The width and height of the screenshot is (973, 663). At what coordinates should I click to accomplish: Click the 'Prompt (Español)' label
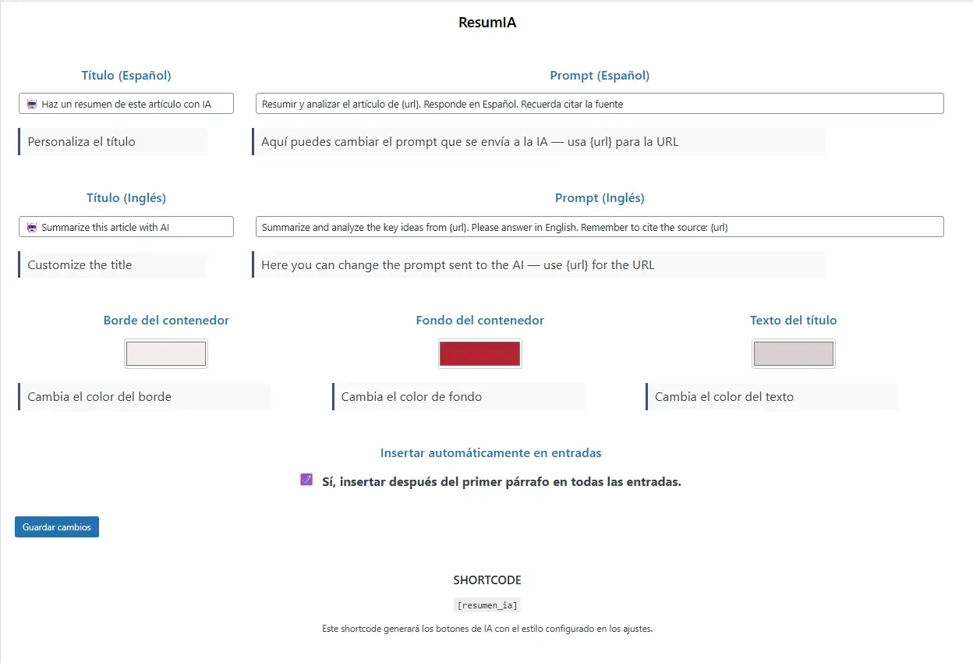(600, 76)
